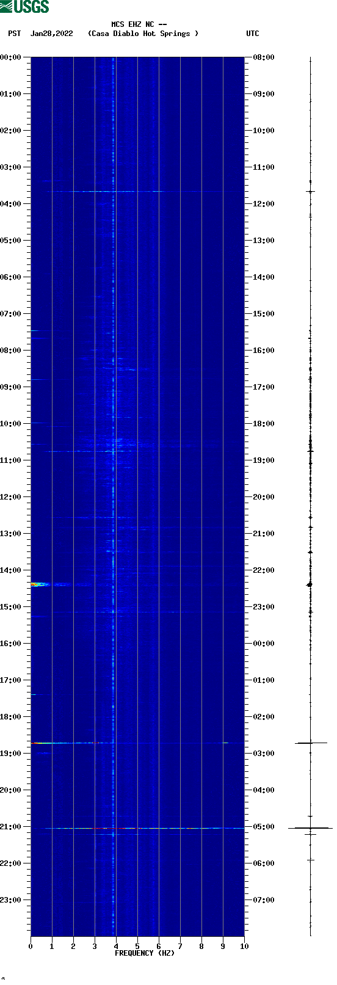
Task: Click the "FREQUENCY (HZ)" axis label
Action: (145, 953)
